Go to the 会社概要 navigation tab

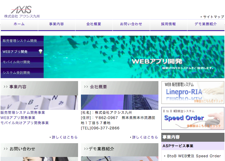(94, 24)
